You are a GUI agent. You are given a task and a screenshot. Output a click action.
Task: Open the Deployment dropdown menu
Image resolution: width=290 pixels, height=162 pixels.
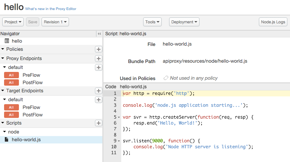184,22
